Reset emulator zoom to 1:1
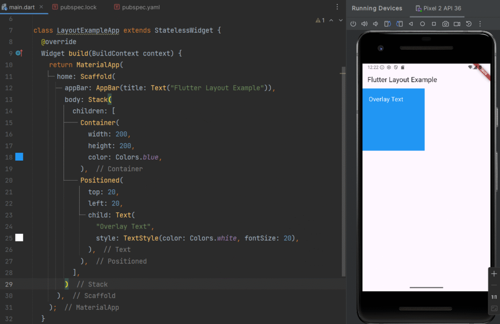Viewport: 500px width, 324px height. point(494,297)
